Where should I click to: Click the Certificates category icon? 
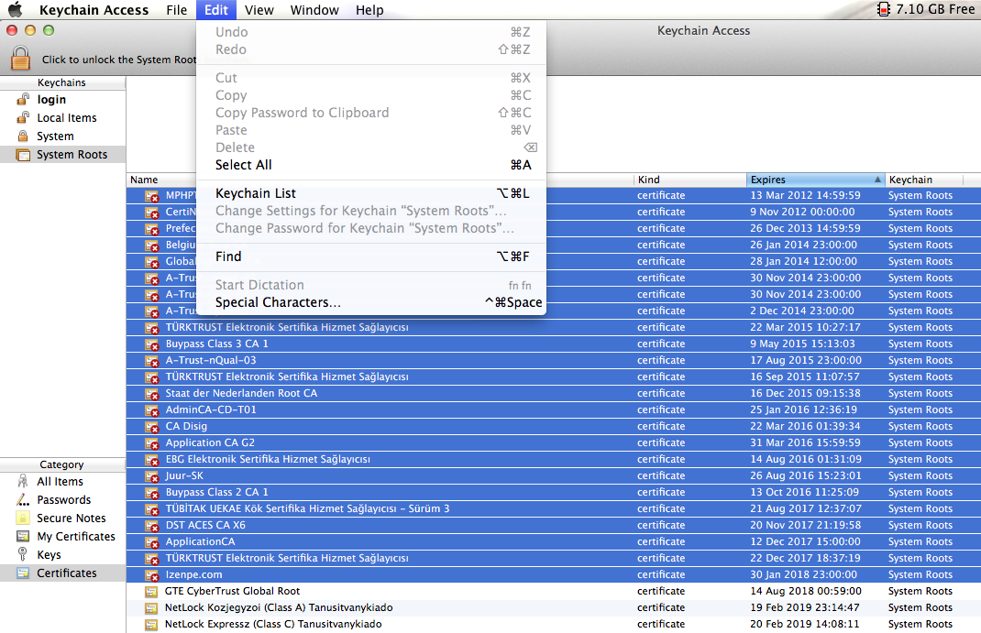[x=23, y=573]
